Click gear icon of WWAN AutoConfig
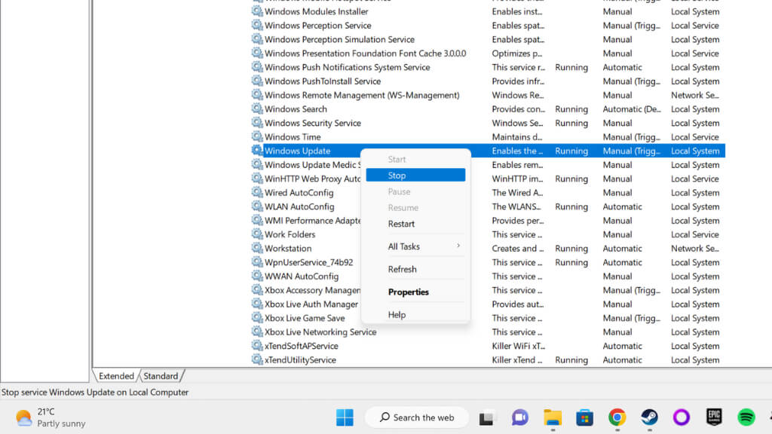Viewport: 772px width, 434px height. [257, 276]
